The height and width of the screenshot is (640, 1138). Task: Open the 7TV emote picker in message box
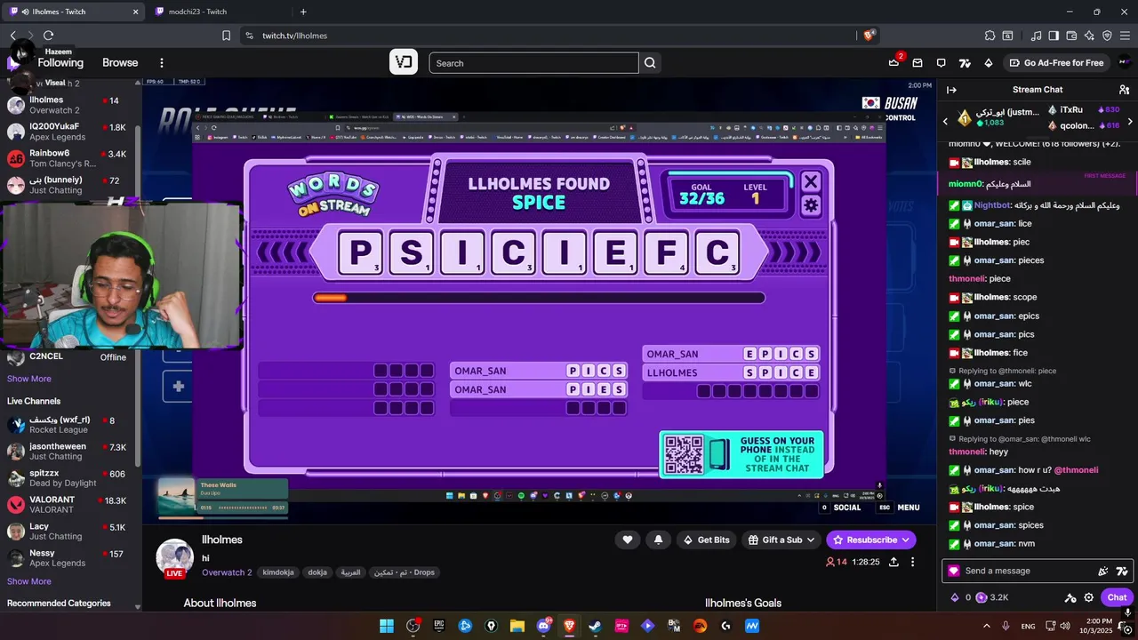coord(1122,572)
